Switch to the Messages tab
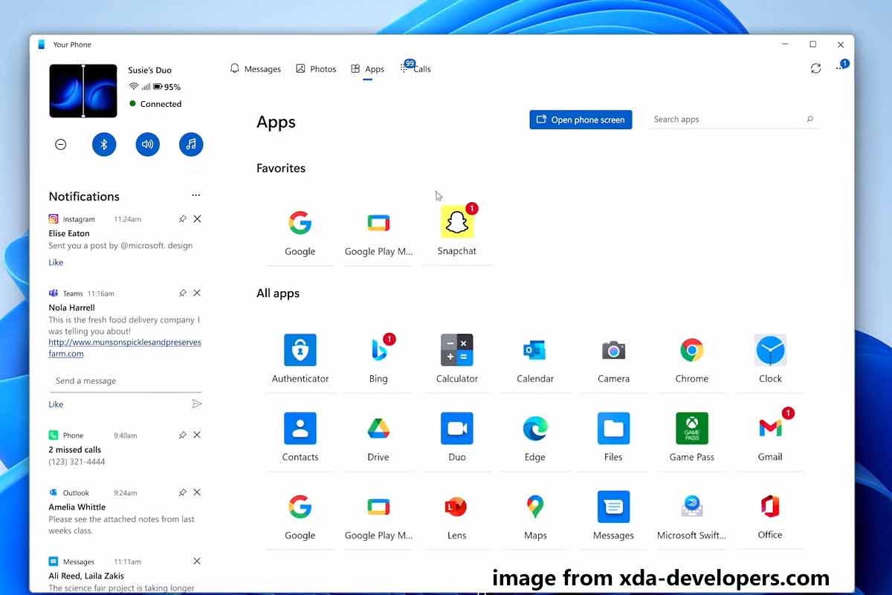The image size is (892, 595). (x=256, y=69)
